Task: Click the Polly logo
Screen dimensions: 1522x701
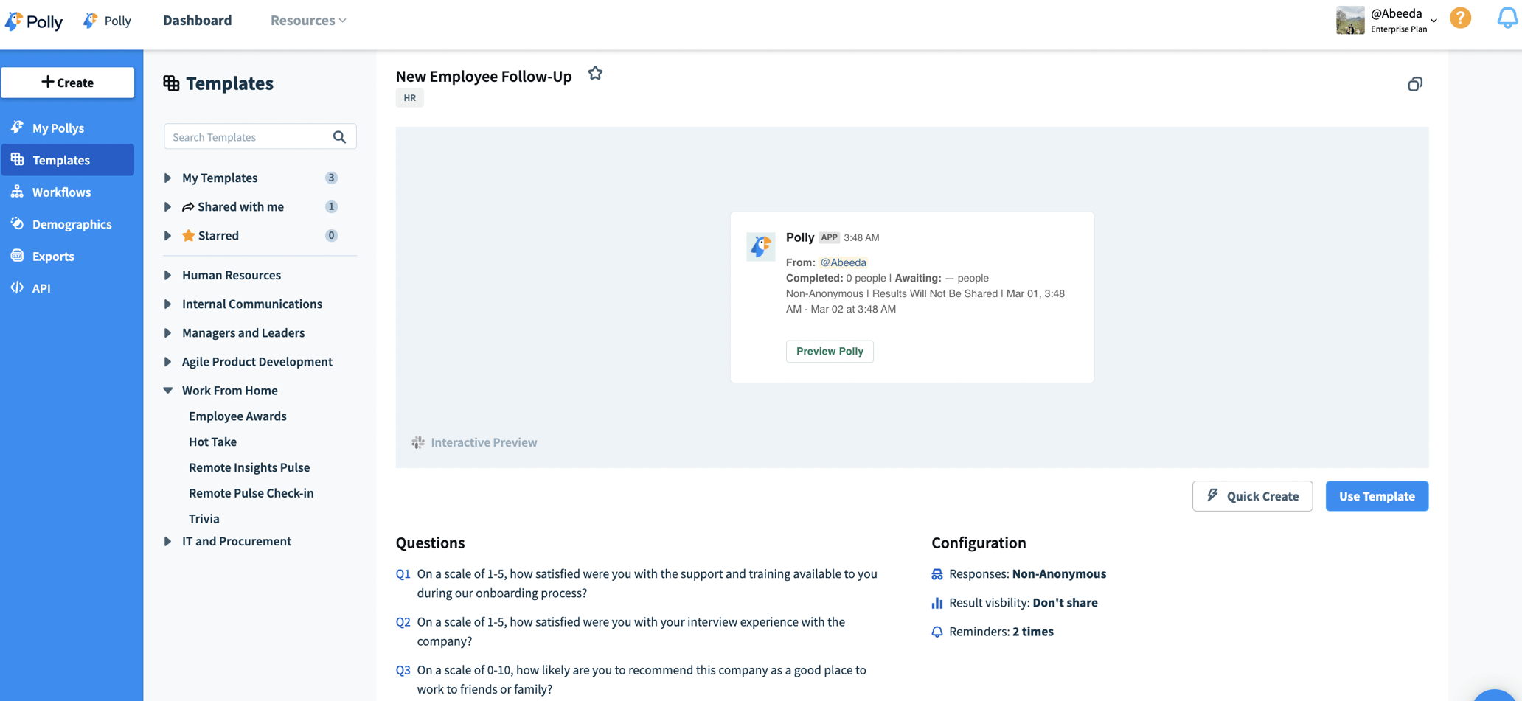Action: pos(34,21)
